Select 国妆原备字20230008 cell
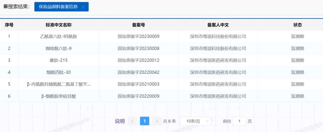 point(138,49)
